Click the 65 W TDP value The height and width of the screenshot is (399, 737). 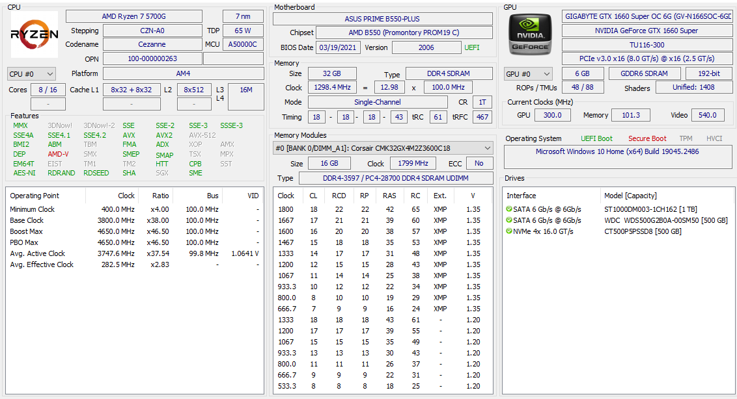pos(243,31)
